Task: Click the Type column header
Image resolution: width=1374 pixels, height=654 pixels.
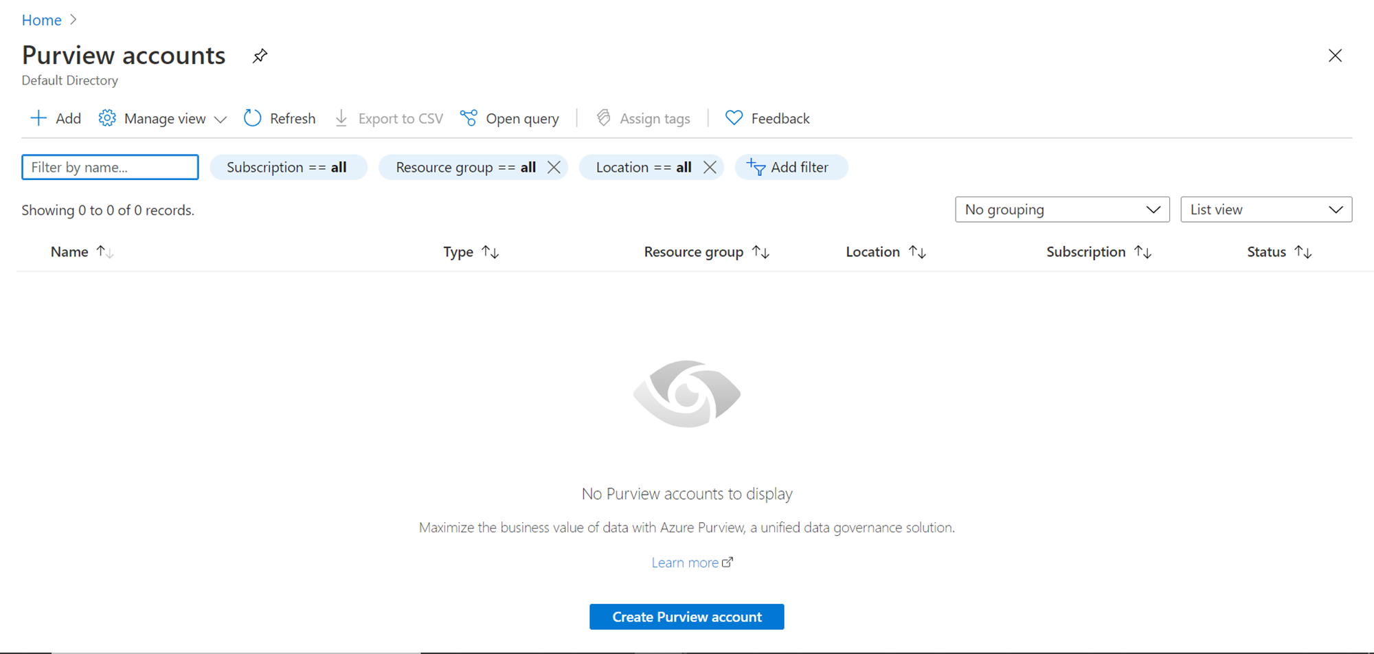Action: click(458, 252)
